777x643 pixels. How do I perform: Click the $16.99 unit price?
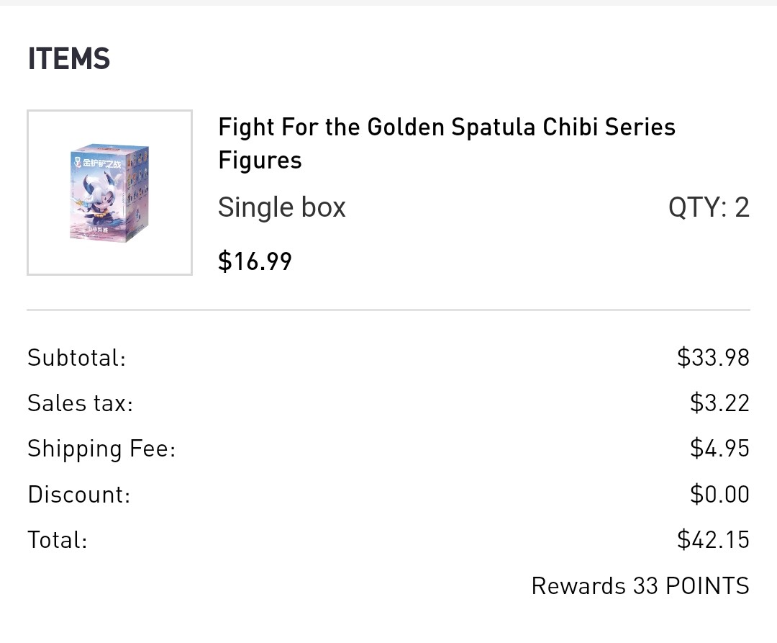point(255,261)
